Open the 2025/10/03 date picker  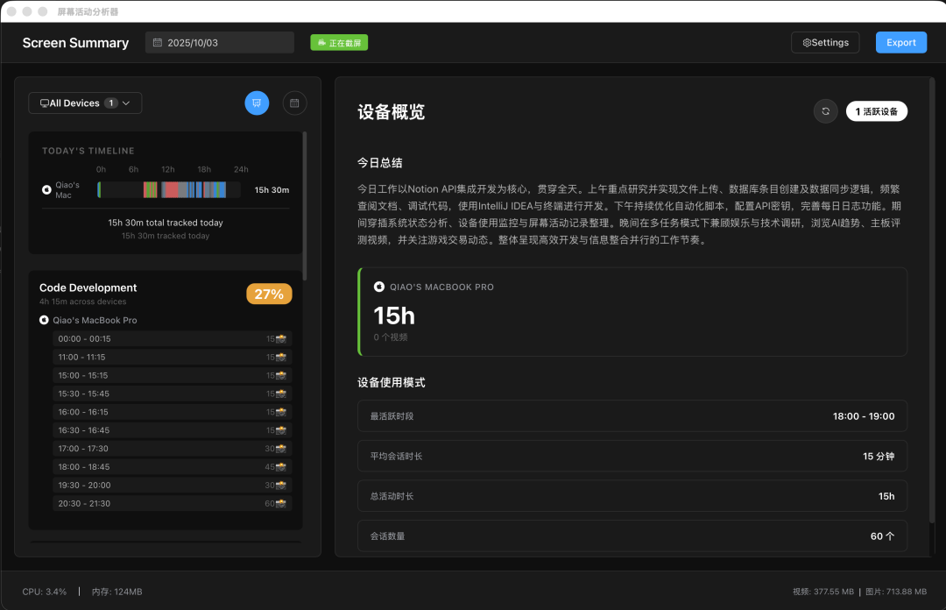click(219, 42)
